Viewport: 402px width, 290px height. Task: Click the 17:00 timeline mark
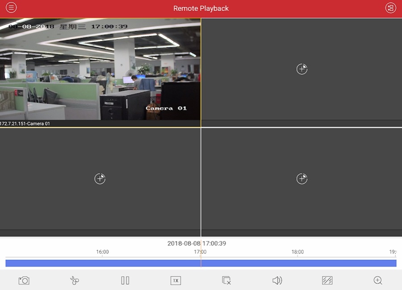pyautogui.click(x=200, y=252)
